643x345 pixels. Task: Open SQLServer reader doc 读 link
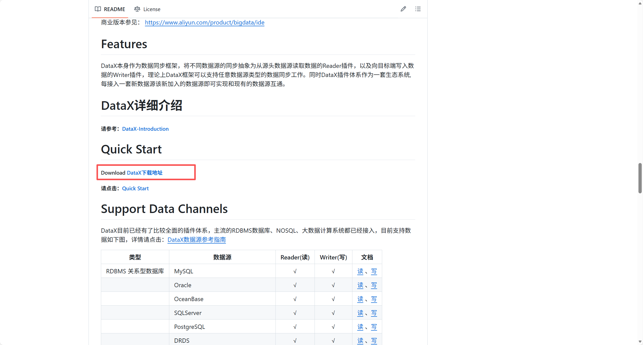click(x=360, y=313)
